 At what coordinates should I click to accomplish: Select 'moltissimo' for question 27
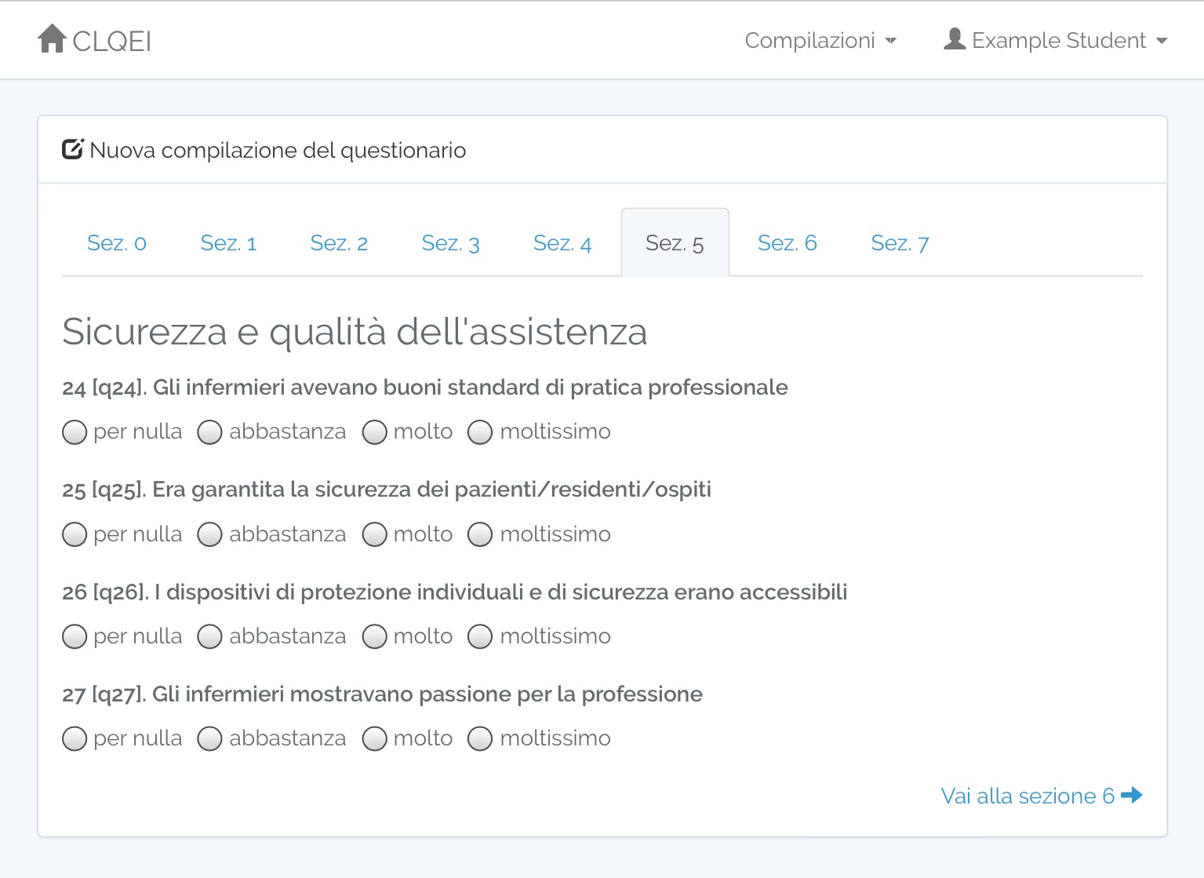coord(480,738)
